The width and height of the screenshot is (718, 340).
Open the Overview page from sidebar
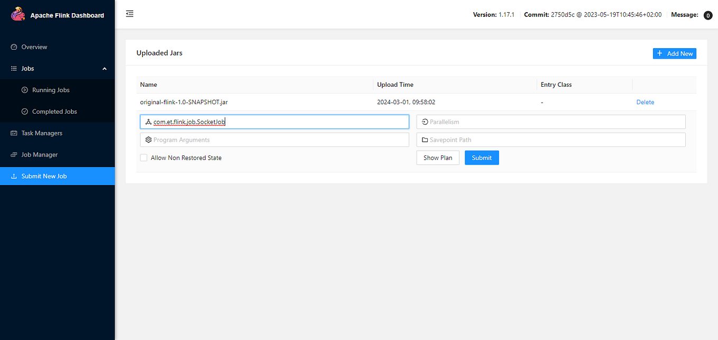[x=33, y=47]
